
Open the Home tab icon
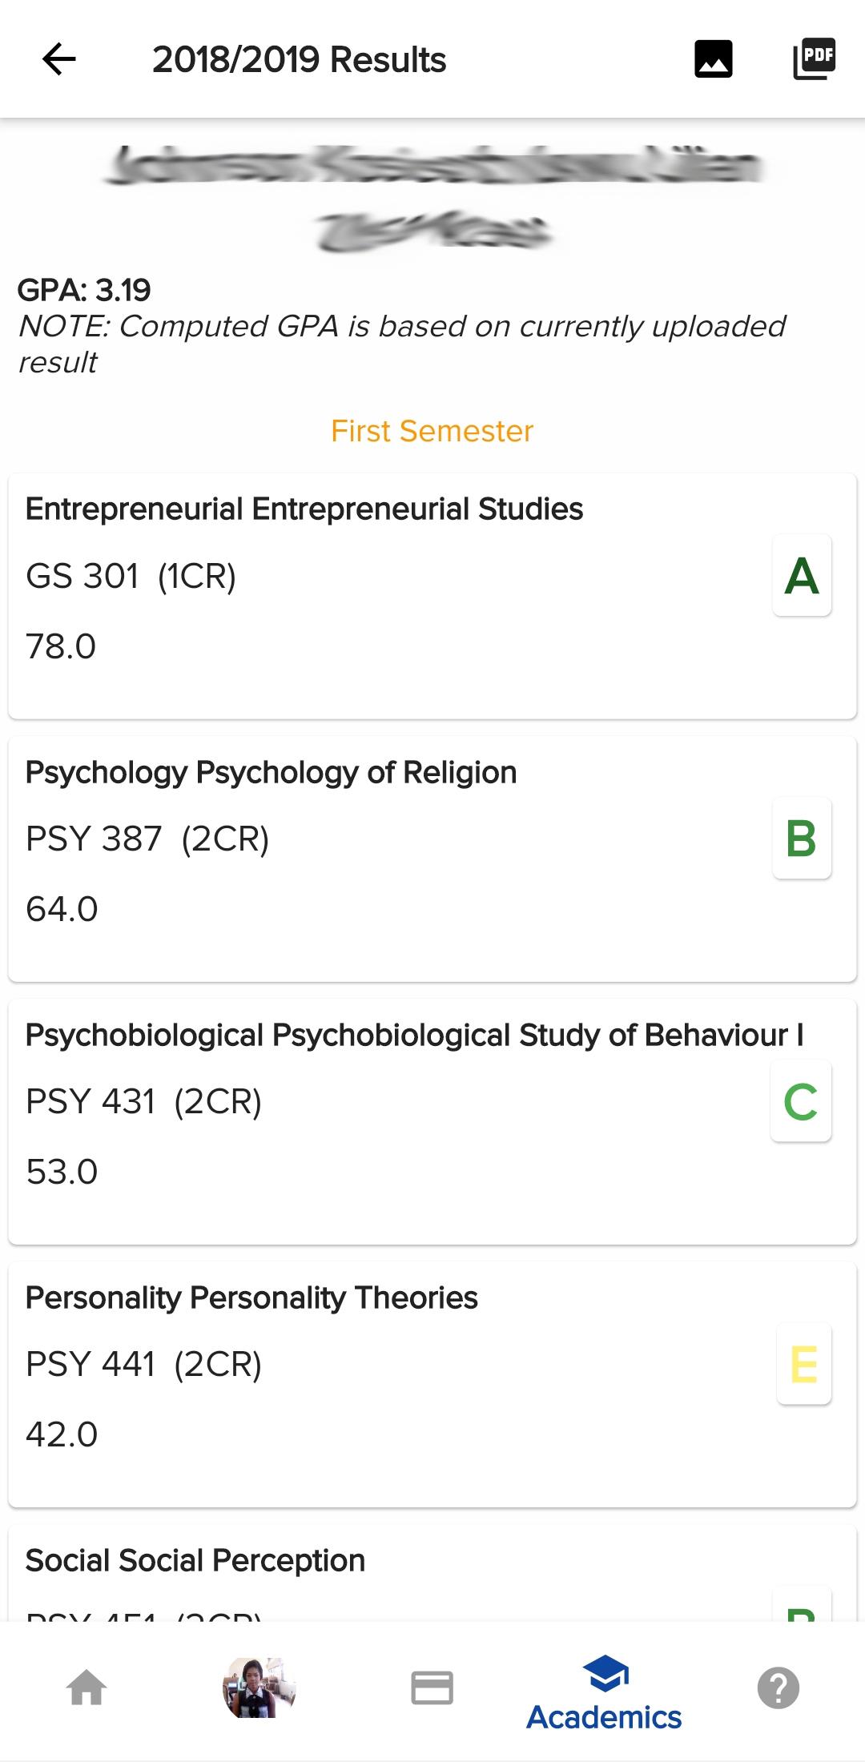click(86, 1688)
